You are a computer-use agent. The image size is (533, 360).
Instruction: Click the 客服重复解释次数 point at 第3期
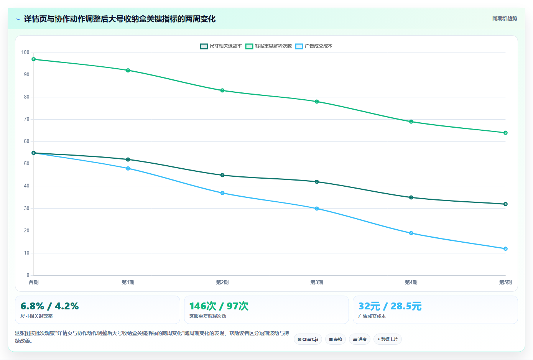317,102
